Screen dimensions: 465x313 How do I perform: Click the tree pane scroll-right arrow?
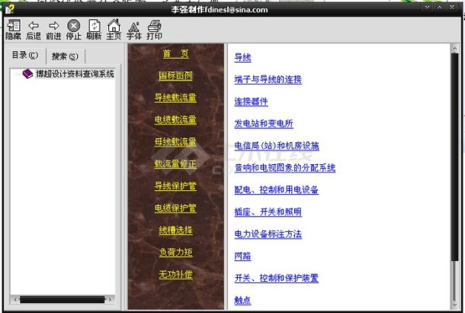coord(110,299)
